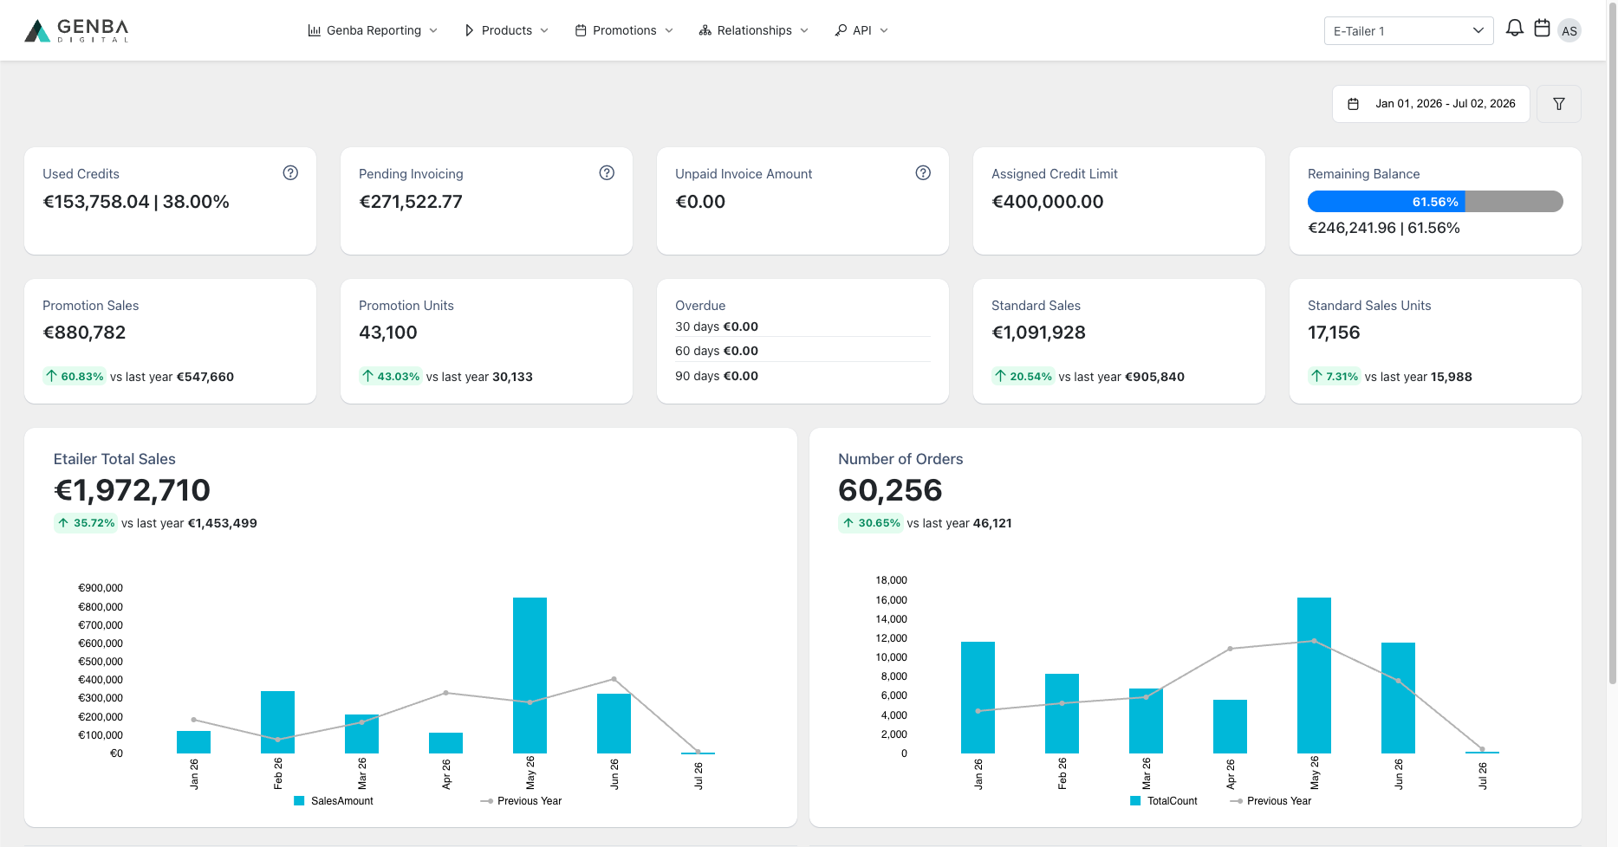Open the Promotions menu
This screenshot has width=1618, height=847.
coord(624,30)
